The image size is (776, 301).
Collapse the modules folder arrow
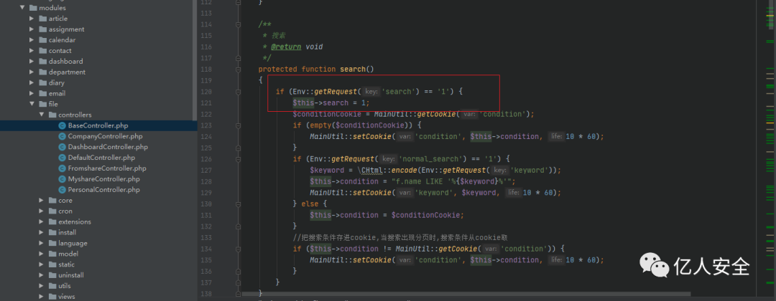coord(22,8)
